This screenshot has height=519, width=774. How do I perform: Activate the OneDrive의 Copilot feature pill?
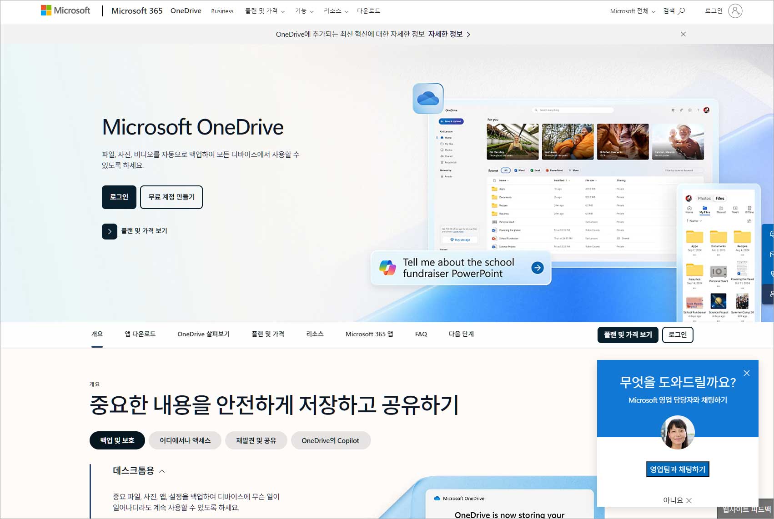pyautogui.click(x=331, y=440)
